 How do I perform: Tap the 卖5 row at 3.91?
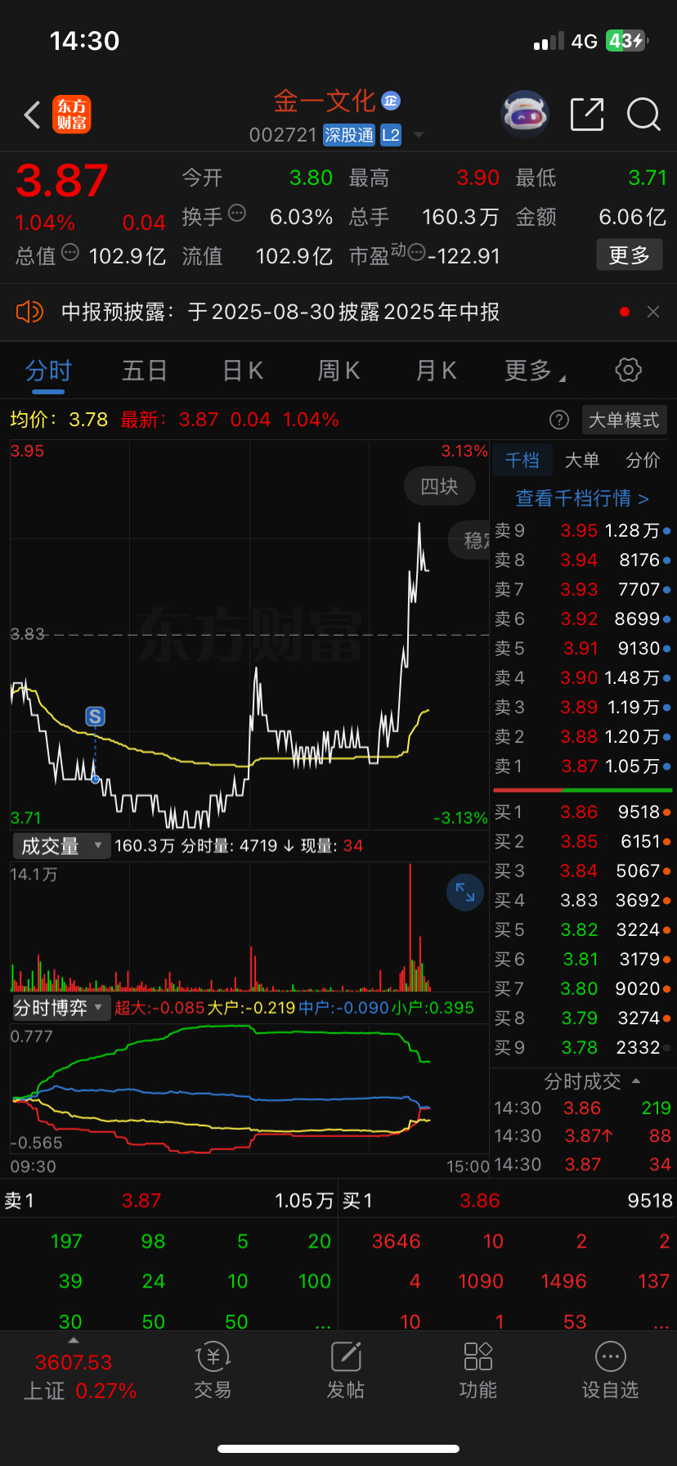pyautogui.click(x=583, y=648)
